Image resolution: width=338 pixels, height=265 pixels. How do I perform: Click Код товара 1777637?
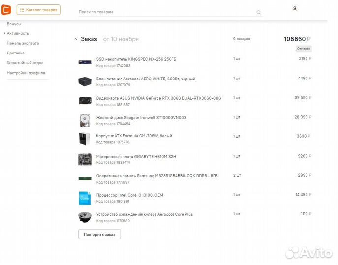[113, 182]
